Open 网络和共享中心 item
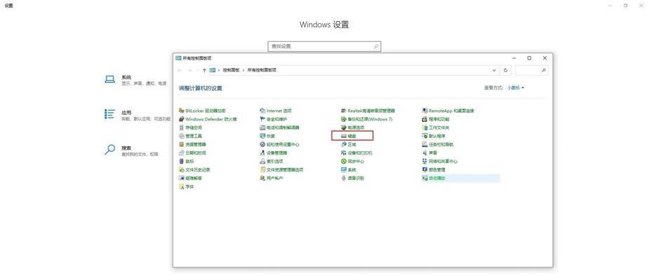This screenshot has width=649, height=280. 439,162
